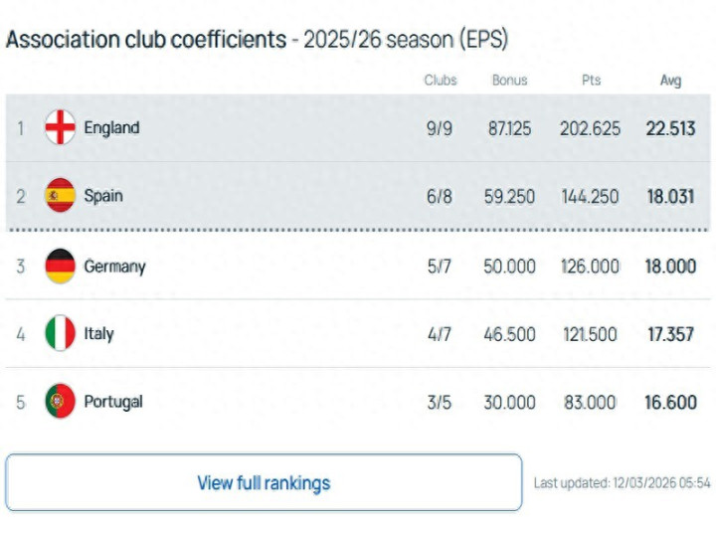Click the Avg column header

(671, 81)
